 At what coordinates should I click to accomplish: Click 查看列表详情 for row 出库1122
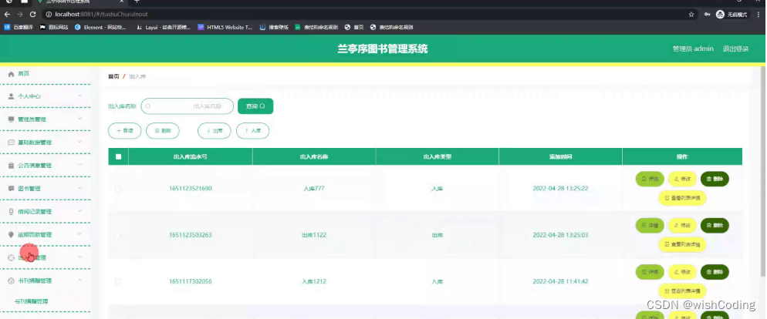682,245
